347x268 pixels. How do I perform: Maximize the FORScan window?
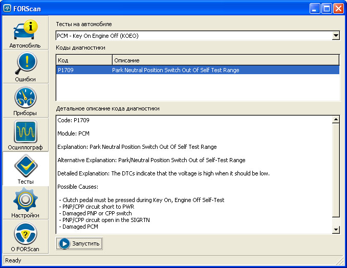coord(327,8)
